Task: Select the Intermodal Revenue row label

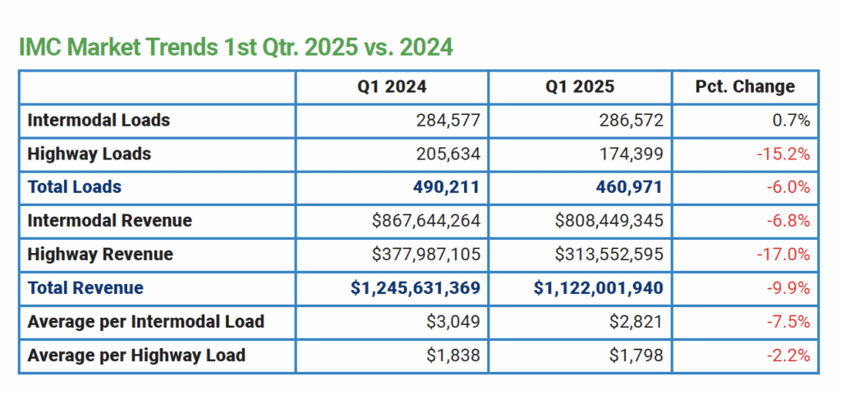Action: tap(110, 221)
